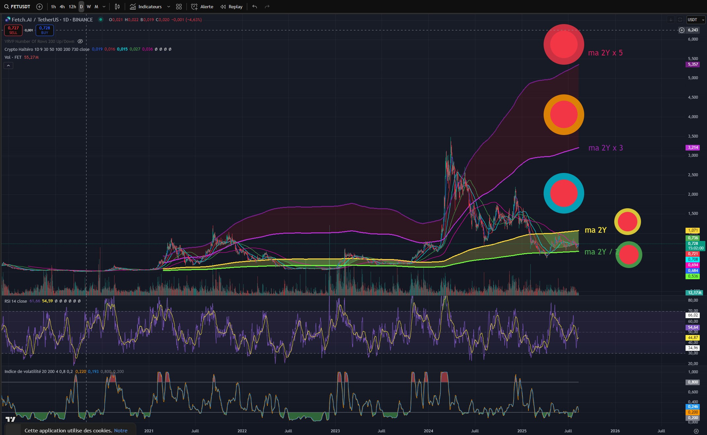Click the plus crosshair at price 6,243
707x435 pixels.
click(x=682, y=30)
